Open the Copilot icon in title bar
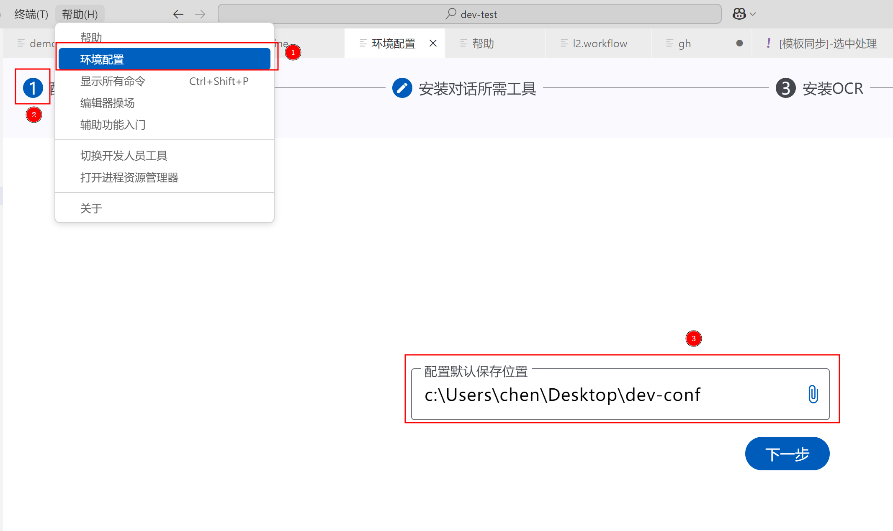 pyautogui.click(x=739, y=14)
